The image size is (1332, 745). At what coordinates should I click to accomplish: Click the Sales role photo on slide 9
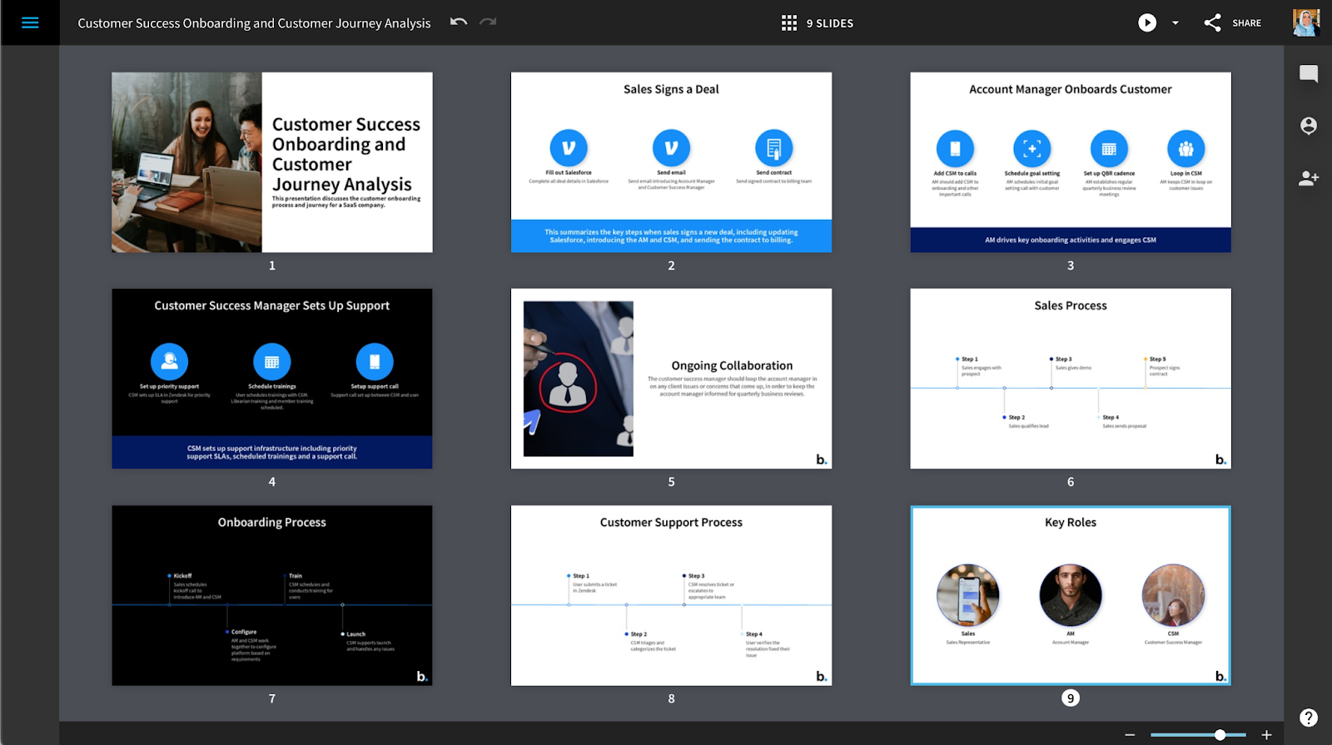click(968, 595)
